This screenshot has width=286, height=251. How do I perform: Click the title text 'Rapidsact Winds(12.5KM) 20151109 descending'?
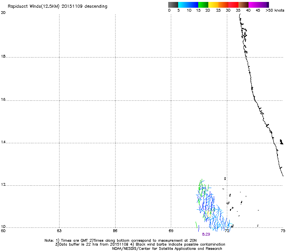coord(58,7)
